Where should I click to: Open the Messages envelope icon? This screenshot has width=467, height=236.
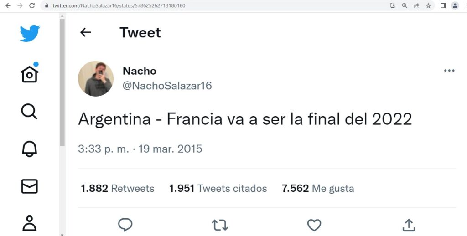30,186
